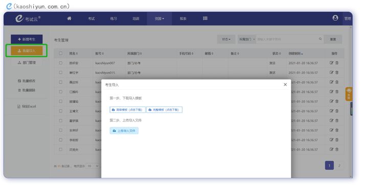Open the 管理 item at navbar right
The width and height of the screenshot is (368, 185).
(x=348, y=18)
